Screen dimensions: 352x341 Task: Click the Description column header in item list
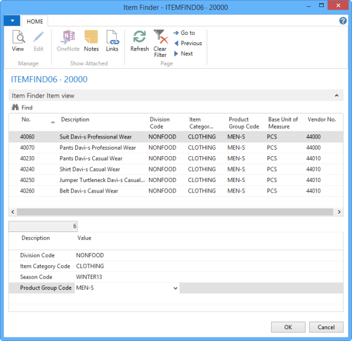pos(75,120)
